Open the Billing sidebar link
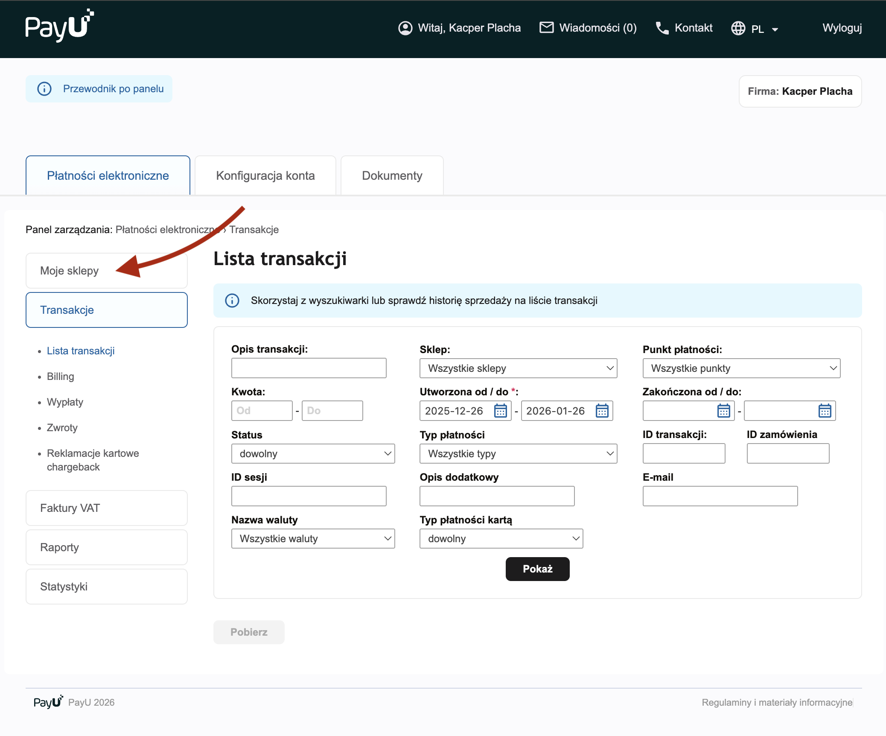Screen dimensions: 886x736 [60, 376]
